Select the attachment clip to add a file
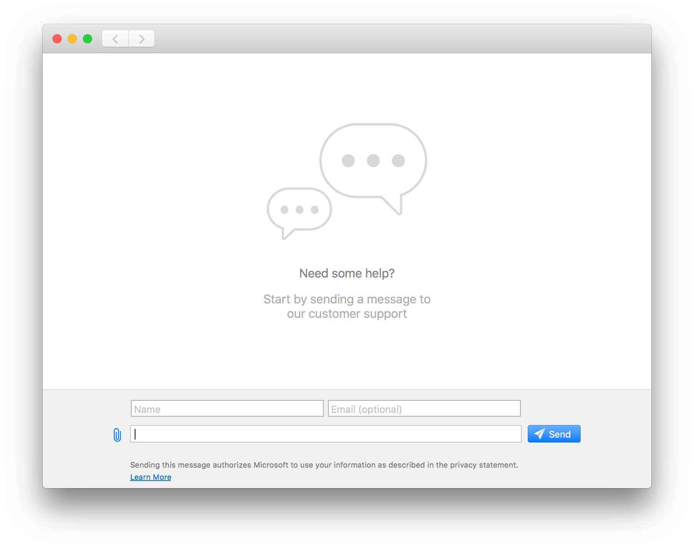This screenshot has width=694, height=549. click(116, 434)
